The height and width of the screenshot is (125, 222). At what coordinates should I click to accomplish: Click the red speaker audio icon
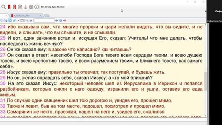65,20
